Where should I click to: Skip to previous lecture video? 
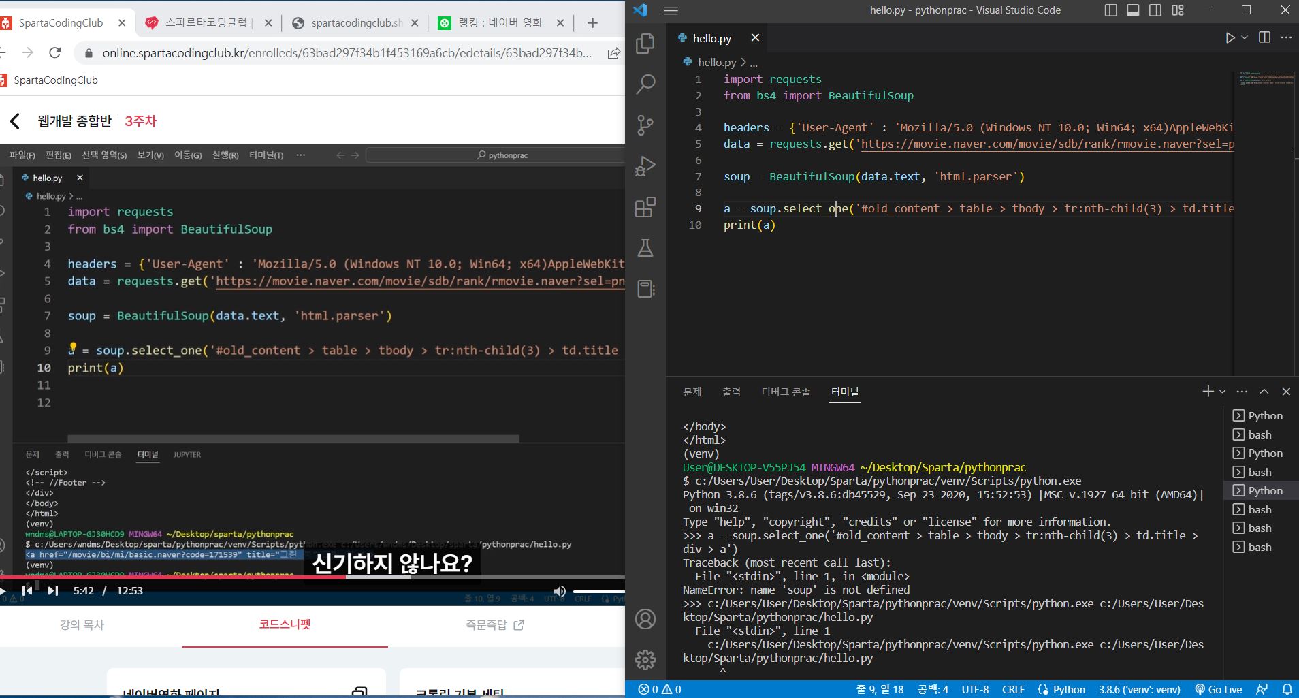pyautogui.click(x=27, y=590)
